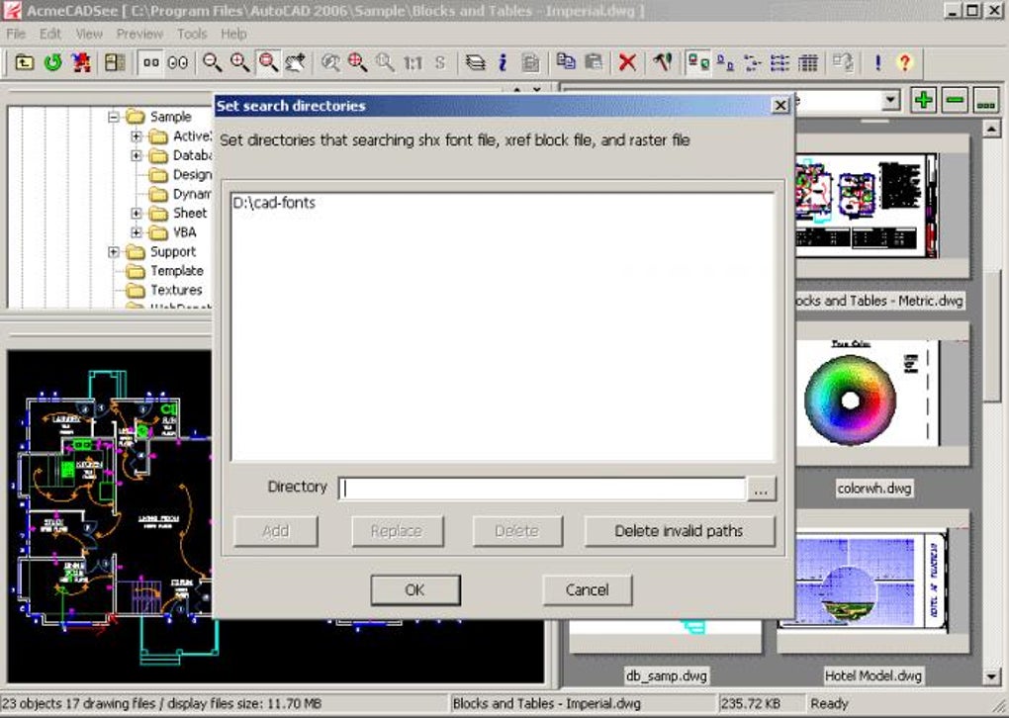Image resolution: width=1009 pixels, height=718 pixels.
Task: Open the File menu
Action: pyautogui.click(x=16, y=34)
